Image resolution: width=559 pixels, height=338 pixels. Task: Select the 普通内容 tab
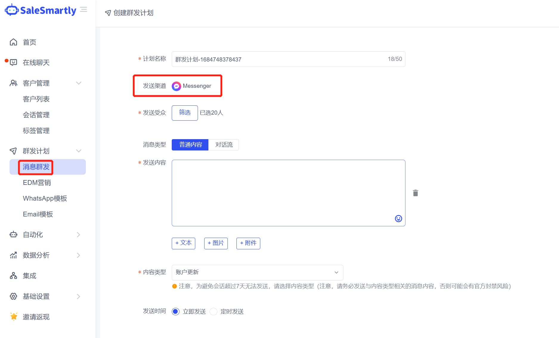(190, 145)
